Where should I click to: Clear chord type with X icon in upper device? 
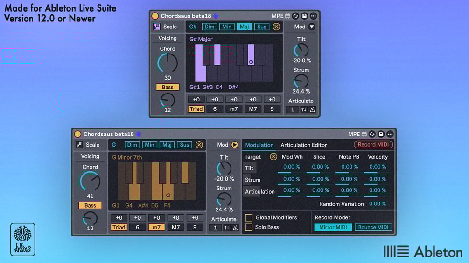276,27
